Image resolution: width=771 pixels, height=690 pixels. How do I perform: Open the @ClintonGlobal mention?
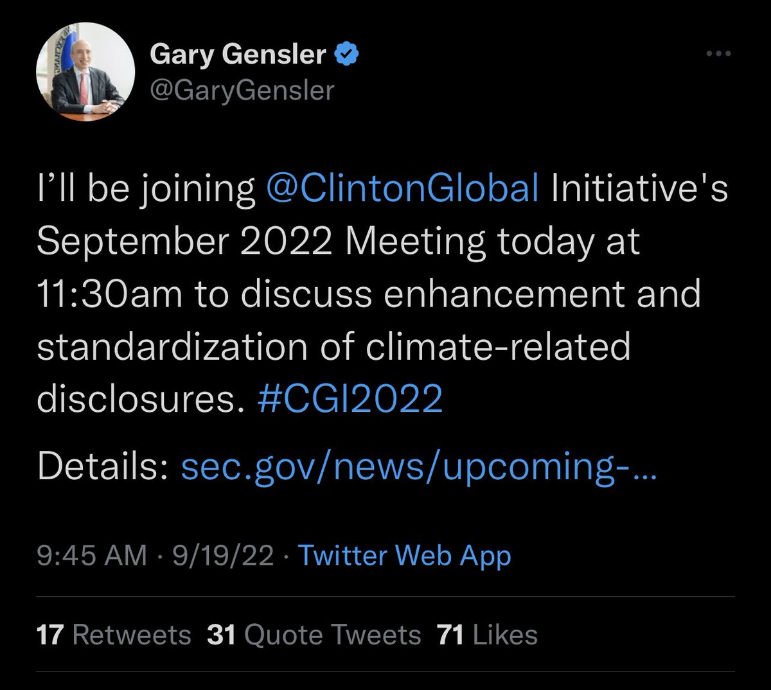(402, 190)
